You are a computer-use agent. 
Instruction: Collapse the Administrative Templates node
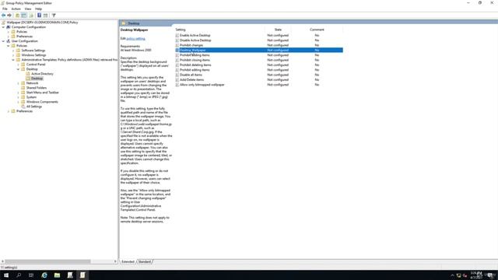click(x=13, y=60)
